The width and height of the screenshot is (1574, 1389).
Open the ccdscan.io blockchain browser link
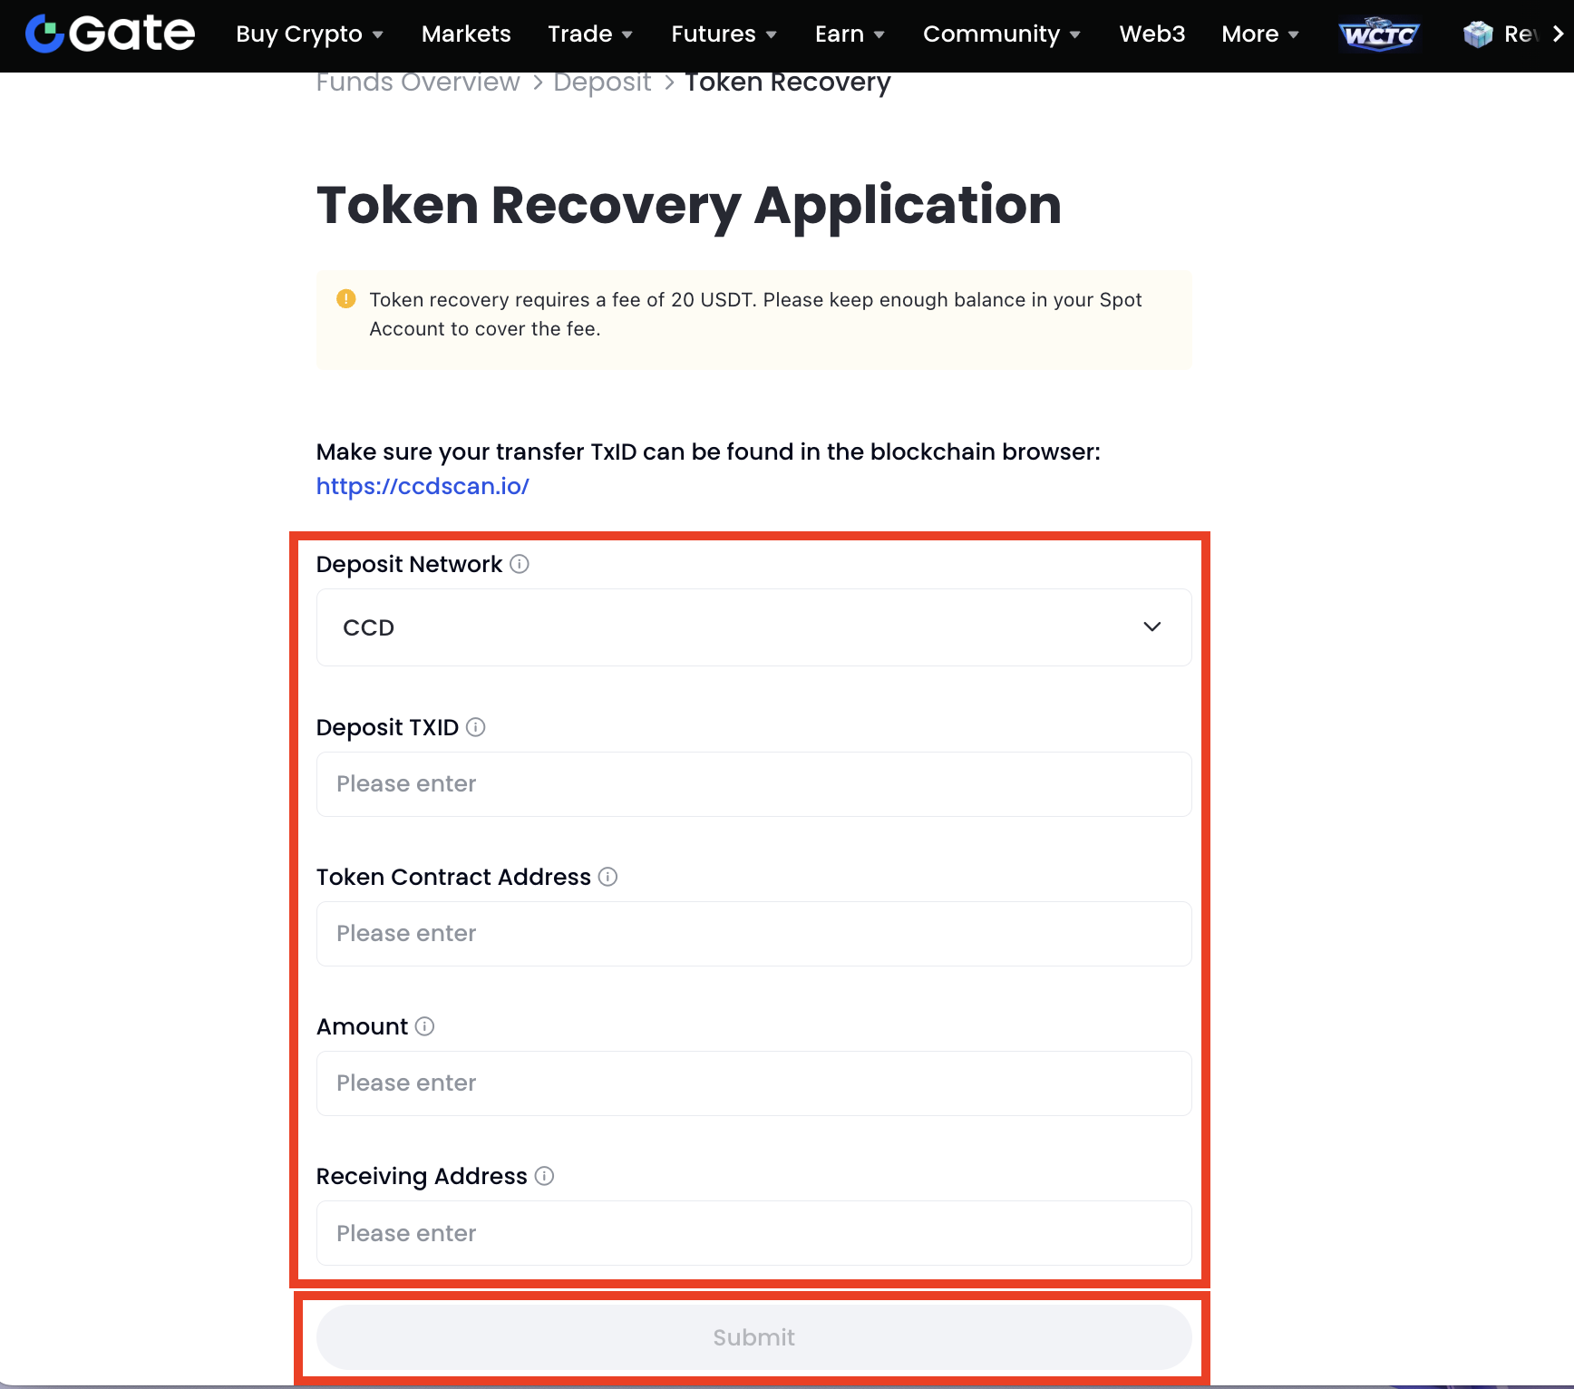click(423, 486)
